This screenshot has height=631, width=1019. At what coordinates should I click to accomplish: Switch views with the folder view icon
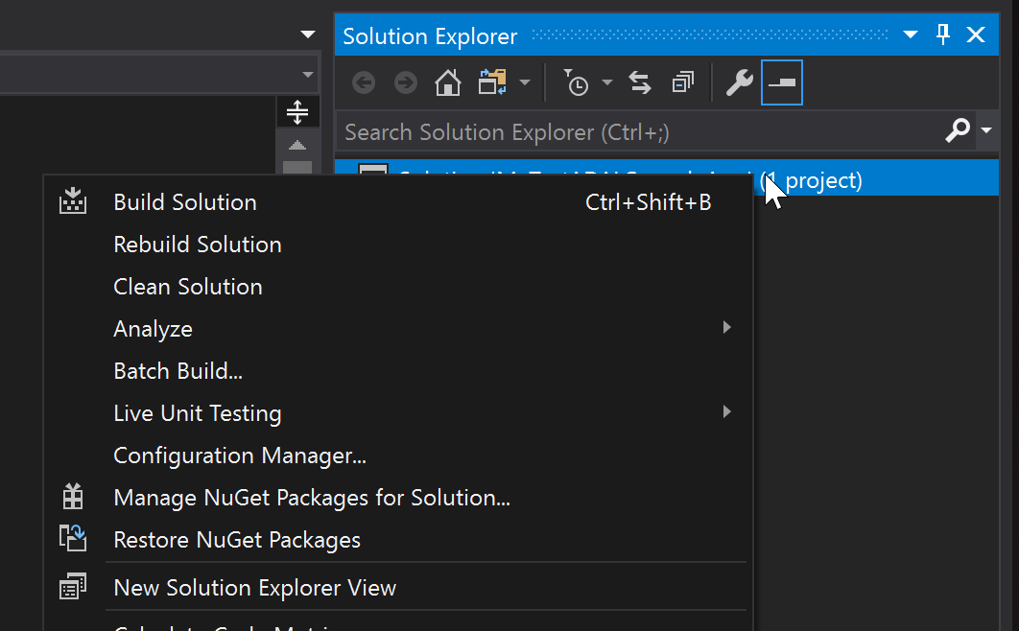pos(492,82)
